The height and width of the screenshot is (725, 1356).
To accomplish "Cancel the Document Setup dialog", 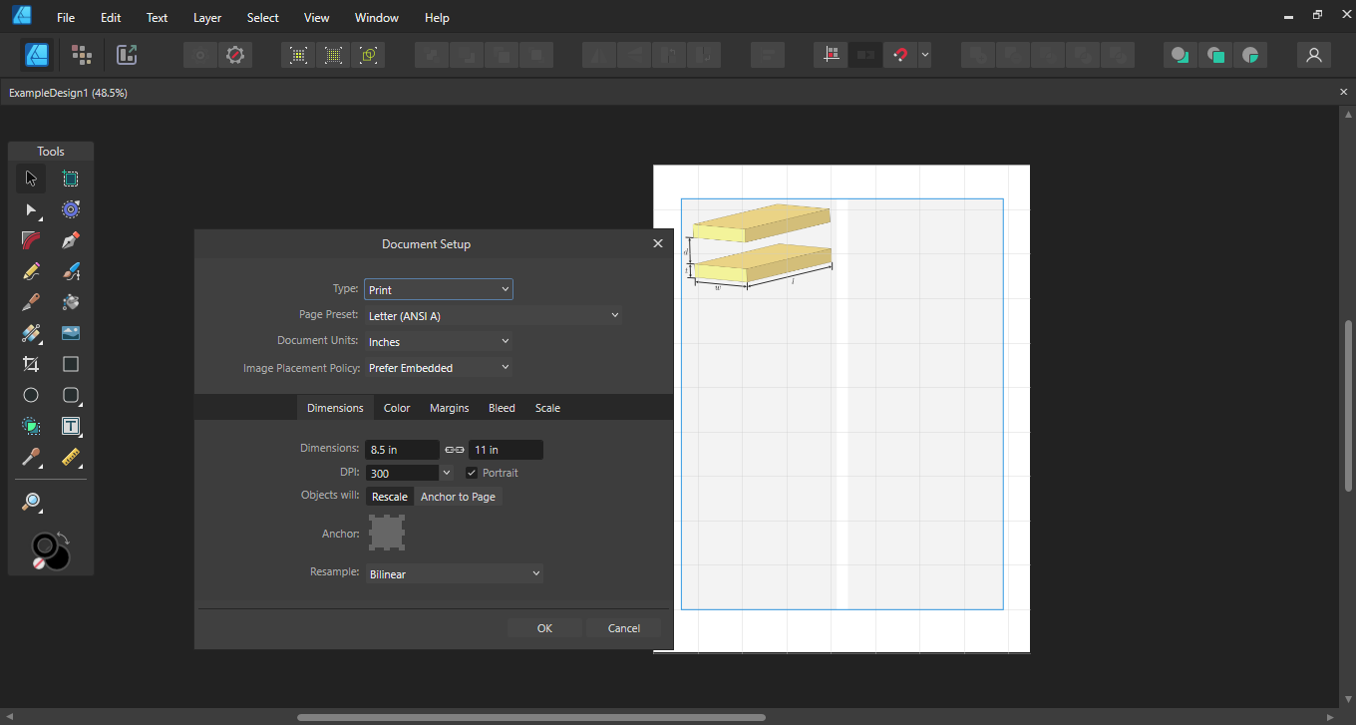I will [623, 628].
